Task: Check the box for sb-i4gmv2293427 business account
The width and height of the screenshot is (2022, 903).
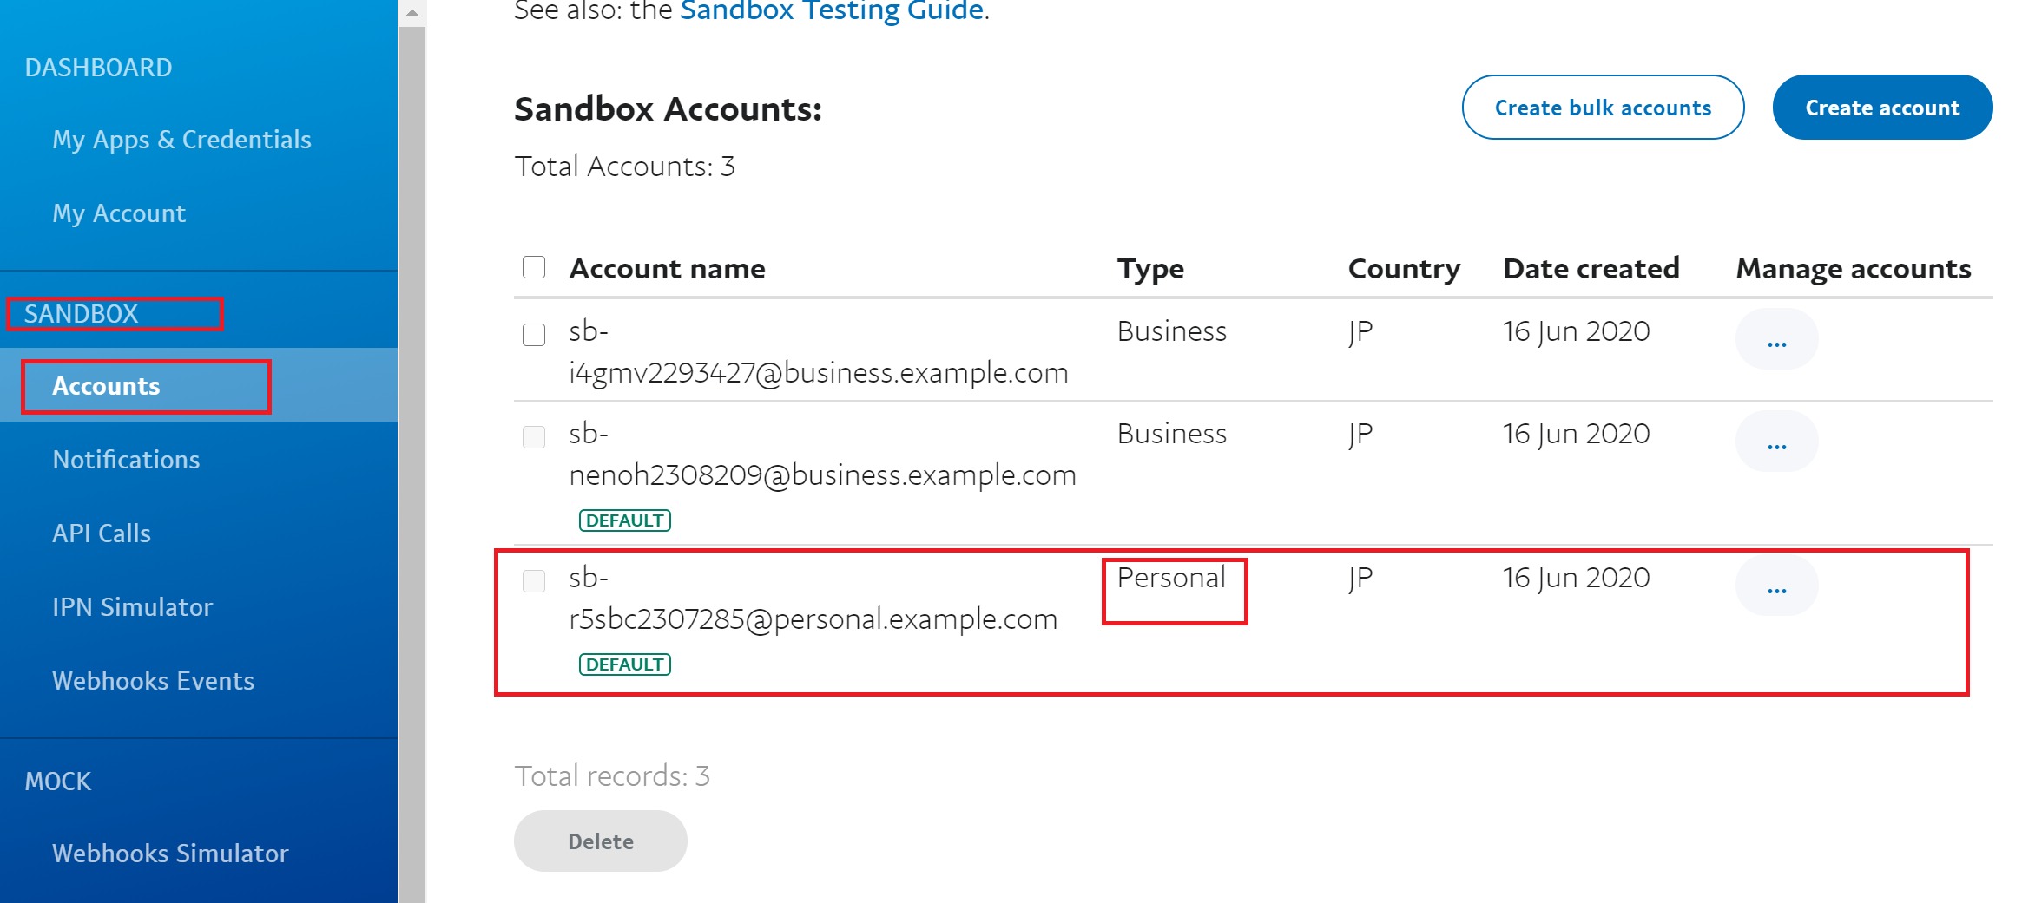Action: point(534,335)
